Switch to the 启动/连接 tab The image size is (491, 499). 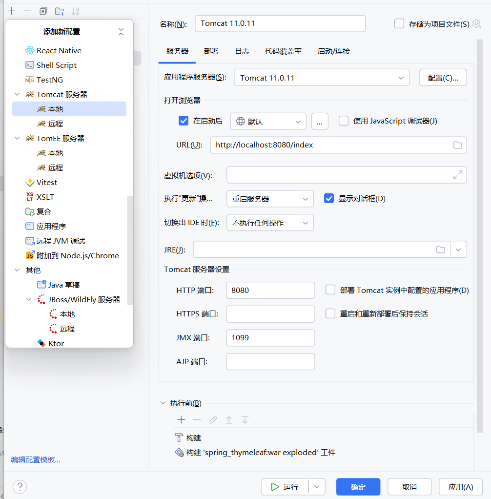point(333,51)
